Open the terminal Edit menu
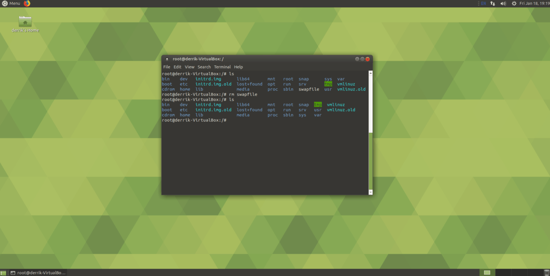550x276 pixels. coord(177,67)
